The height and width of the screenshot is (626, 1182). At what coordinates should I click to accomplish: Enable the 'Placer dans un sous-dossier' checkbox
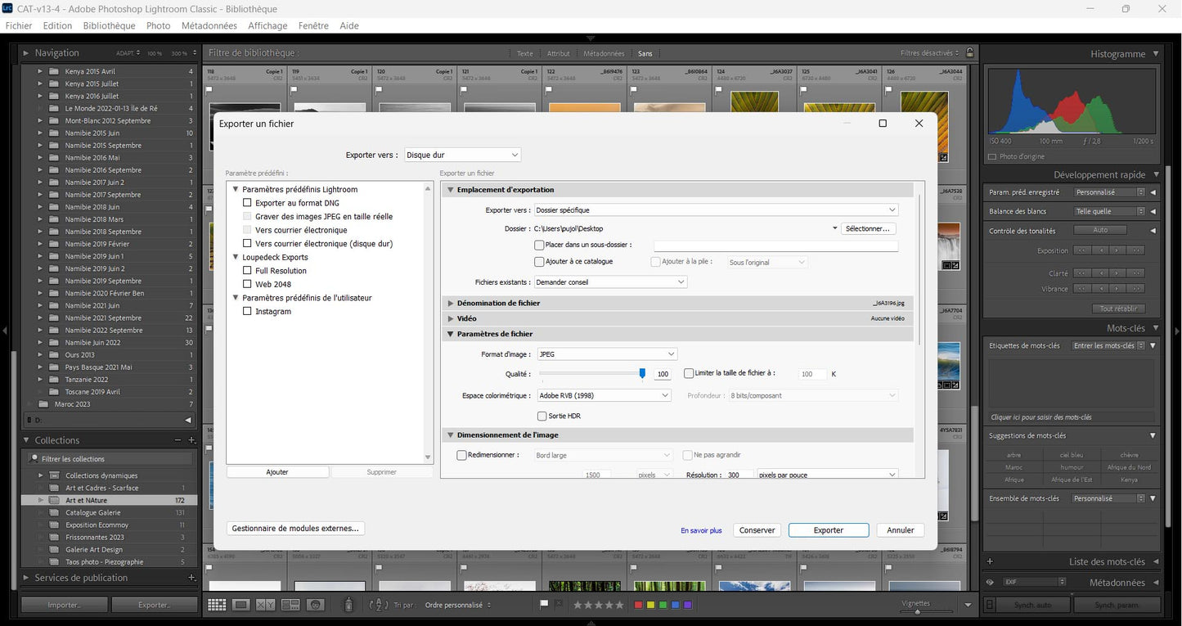[540, 245]
